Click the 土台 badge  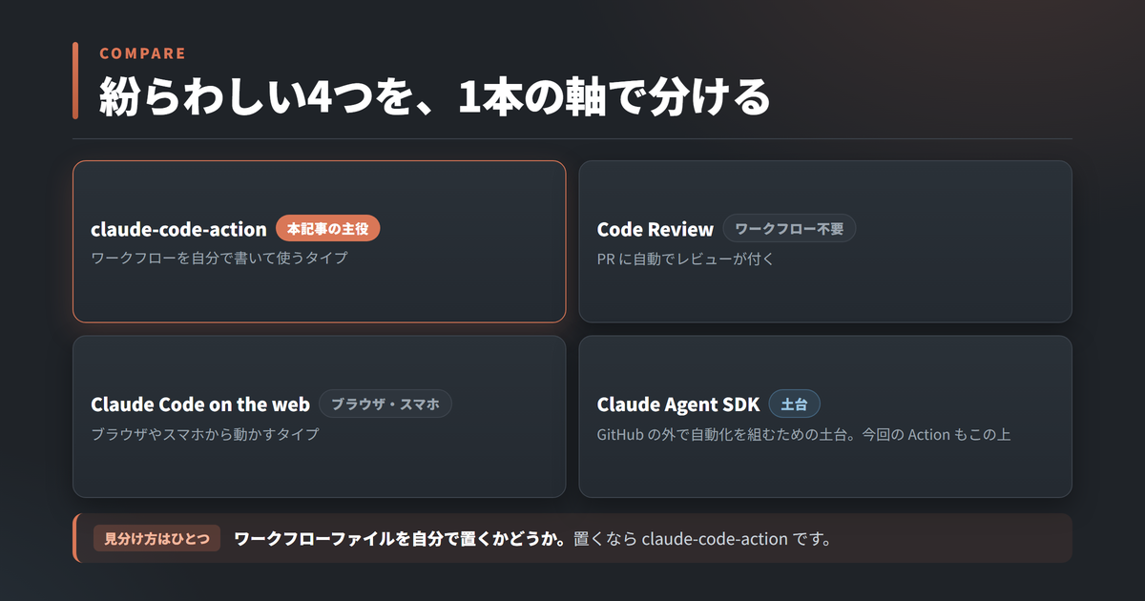[795, 404]
